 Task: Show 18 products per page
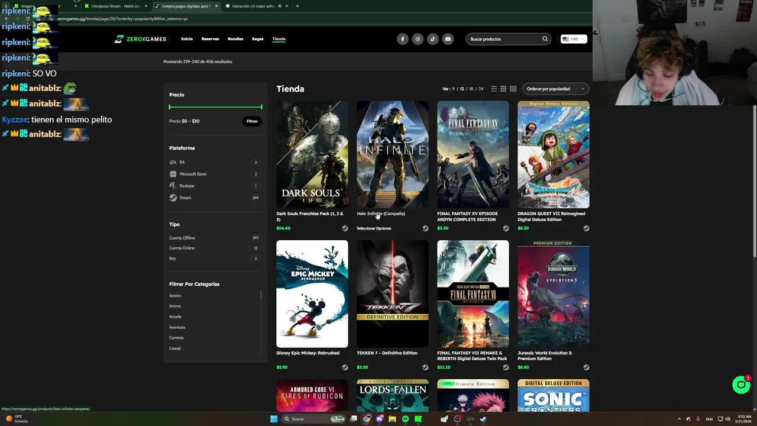(471, 89)
